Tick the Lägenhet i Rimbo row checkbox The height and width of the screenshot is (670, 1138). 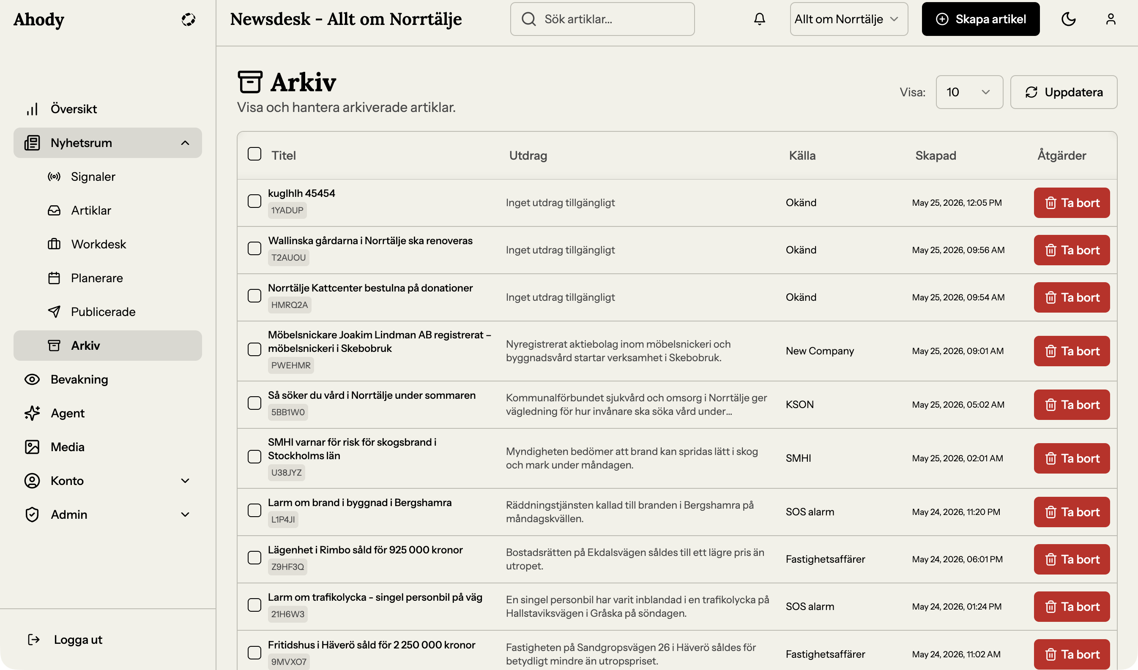click(254, 558)
